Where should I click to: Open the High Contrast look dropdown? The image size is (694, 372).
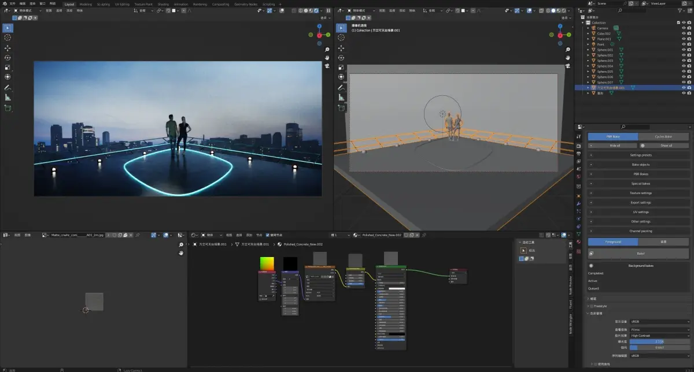(660, 336)
